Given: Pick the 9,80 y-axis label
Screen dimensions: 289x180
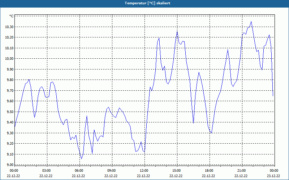Looking at the screenshot, I should click(10, 80).
